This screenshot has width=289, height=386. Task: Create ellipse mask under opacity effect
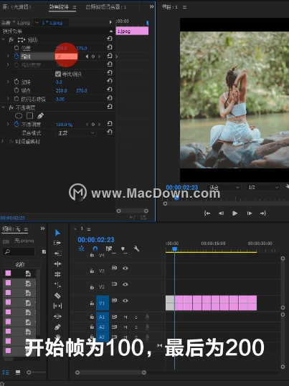coord(19,116)
